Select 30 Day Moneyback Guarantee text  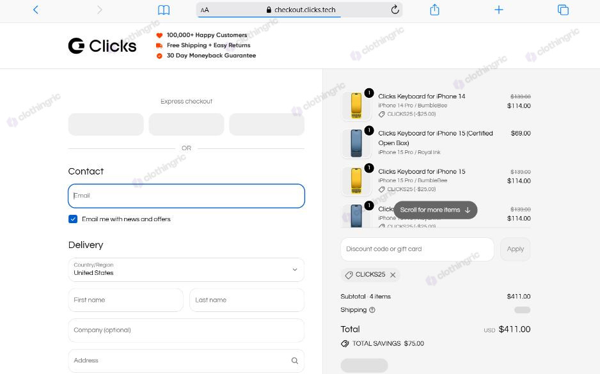(211, 56)
